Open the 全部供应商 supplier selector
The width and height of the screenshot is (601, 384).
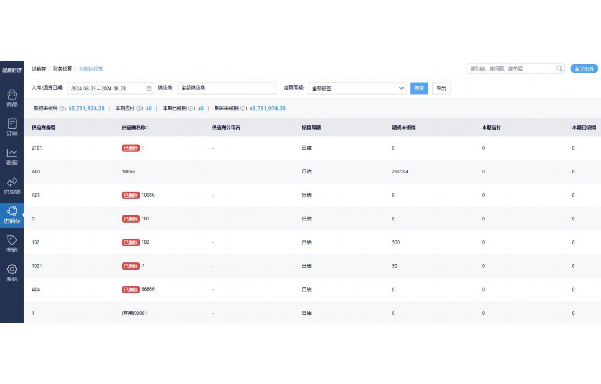pyautogui.click(x=227, y=88)
